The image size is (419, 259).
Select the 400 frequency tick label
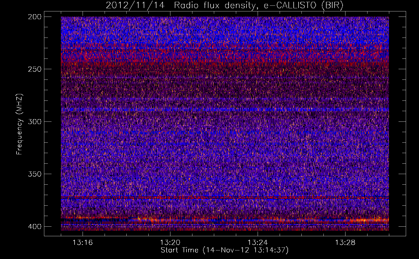(34, 226)
